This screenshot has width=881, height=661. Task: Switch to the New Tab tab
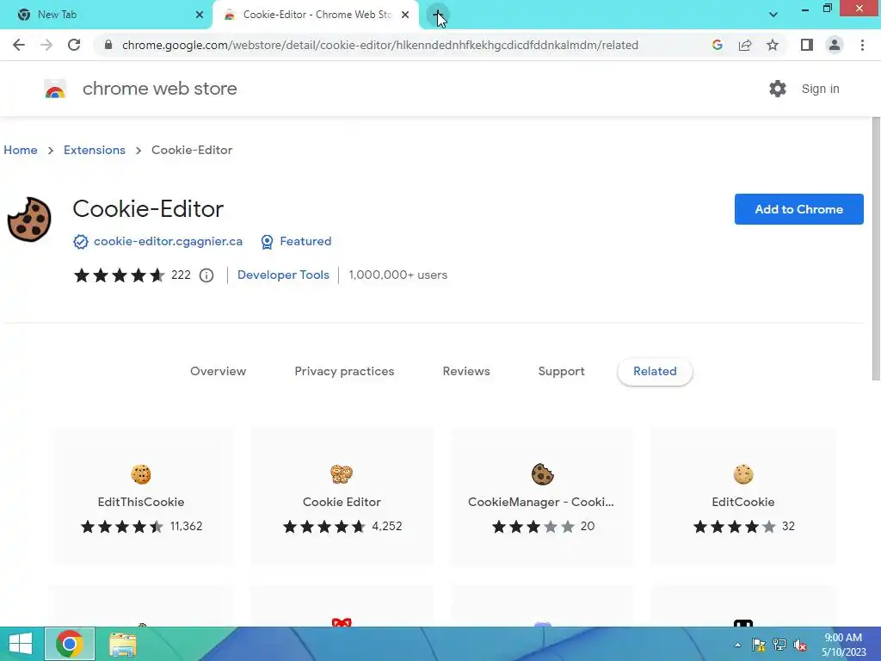[107, 15]
